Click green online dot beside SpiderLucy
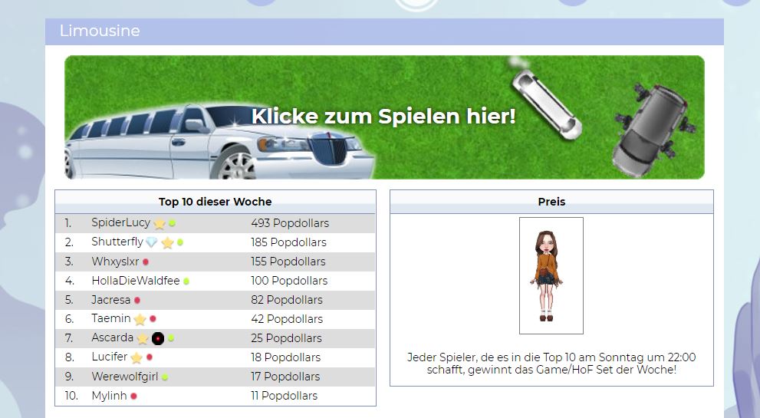The height and width of the screenshot is (418, 760). click(x=172, y=223)
